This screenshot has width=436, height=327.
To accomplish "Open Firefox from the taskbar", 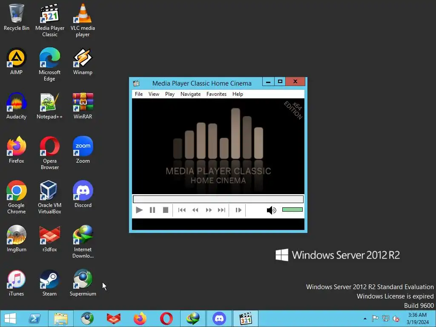I will (x=140, y=318).
